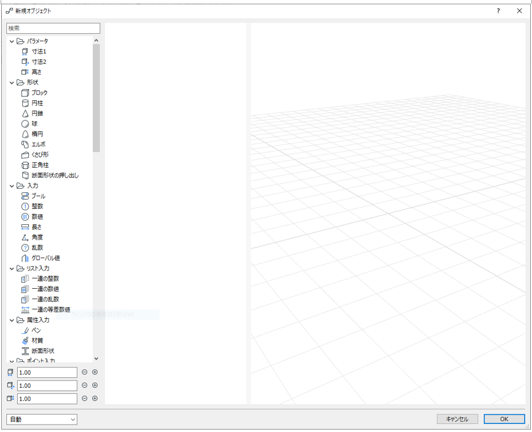Collapse the 形状 folder
This screenshot has width=532, height=432.
coord(12,82)
